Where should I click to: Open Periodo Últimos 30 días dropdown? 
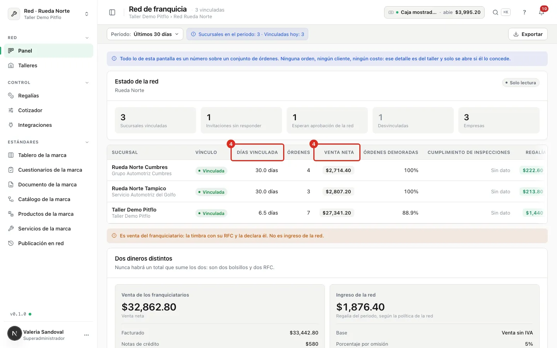pos(145,34)
